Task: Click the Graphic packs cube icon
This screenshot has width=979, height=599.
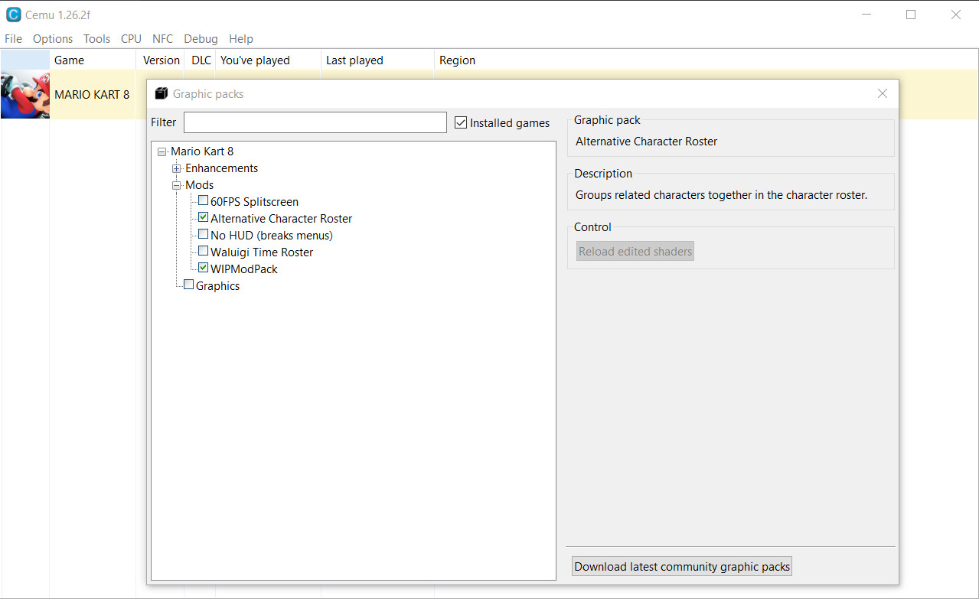Action: 162,93
